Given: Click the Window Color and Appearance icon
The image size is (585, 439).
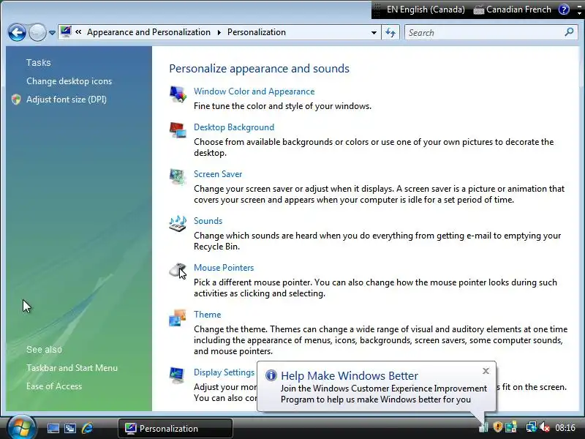Looking at the screenshot, I should pyautogui.click(x=178, y=94).
